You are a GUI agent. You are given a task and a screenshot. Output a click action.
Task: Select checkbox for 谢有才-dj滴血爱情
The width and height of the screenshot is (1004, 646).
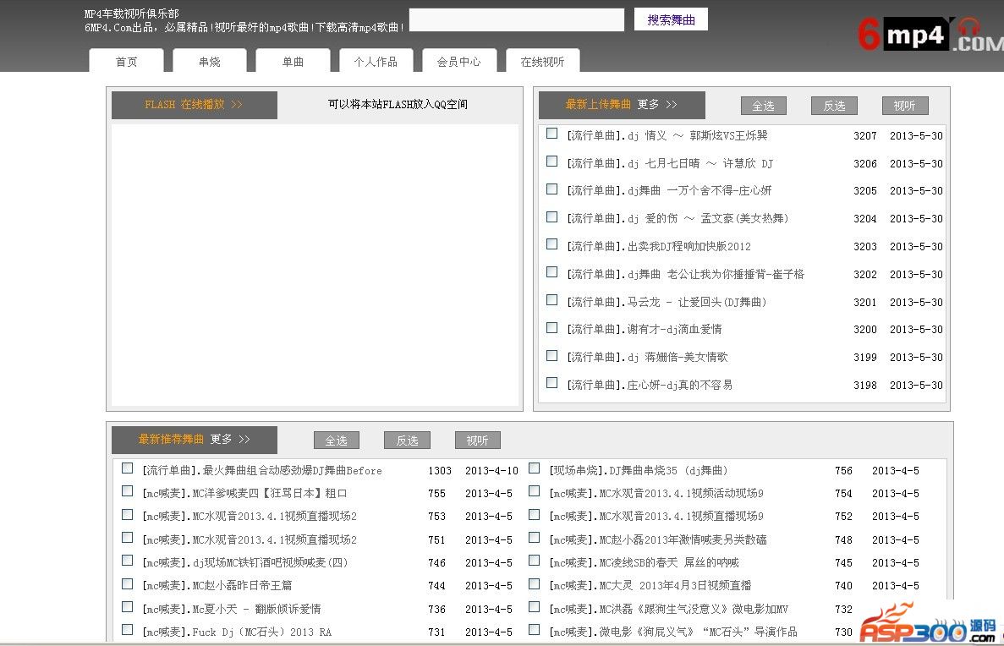coord(551,328)
